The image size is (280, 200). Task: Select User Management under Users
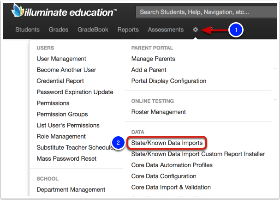(x=61, y=59)
